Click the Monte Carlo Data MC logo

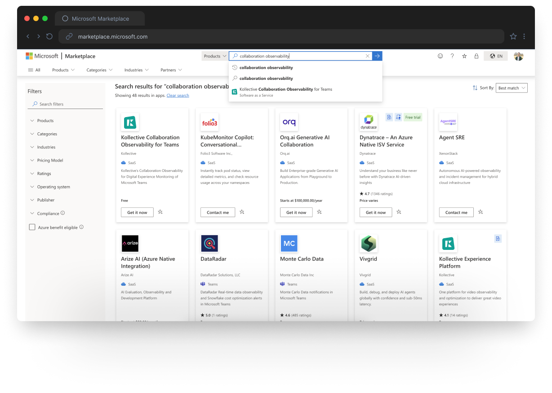(289, 243)
